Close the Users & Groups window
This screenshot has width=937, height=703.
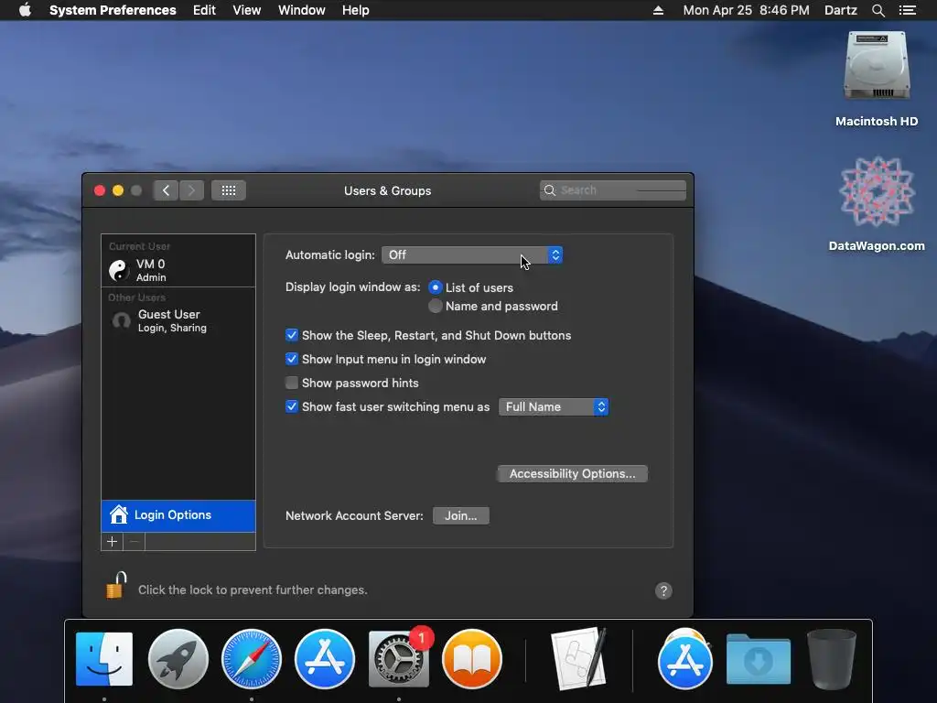[x=100, y=190]
